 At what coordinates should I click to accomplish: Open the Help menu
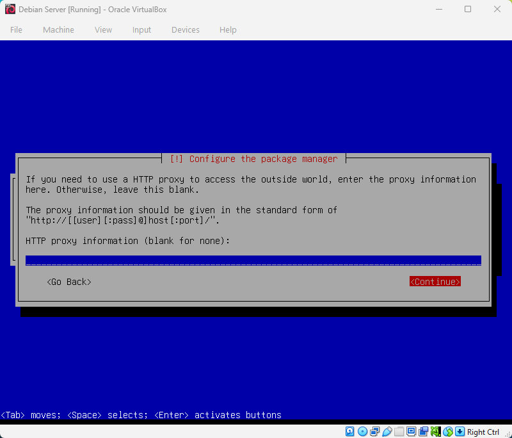pyautogui.click(x=228, y=29)
